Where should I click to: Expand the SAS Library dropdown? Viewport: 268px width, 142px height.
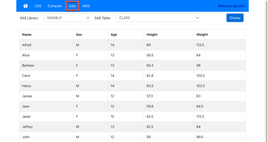pos(67,18)
